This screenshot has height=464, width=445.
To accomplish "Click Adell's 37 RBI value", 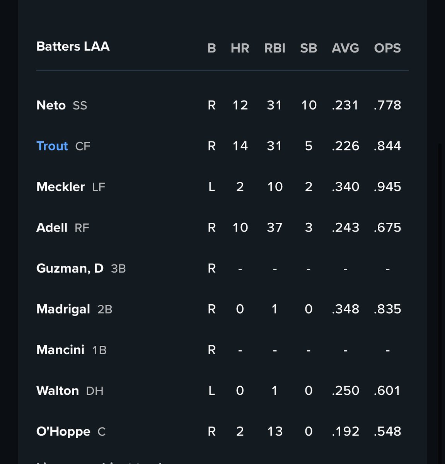I will tap(275, 227).
